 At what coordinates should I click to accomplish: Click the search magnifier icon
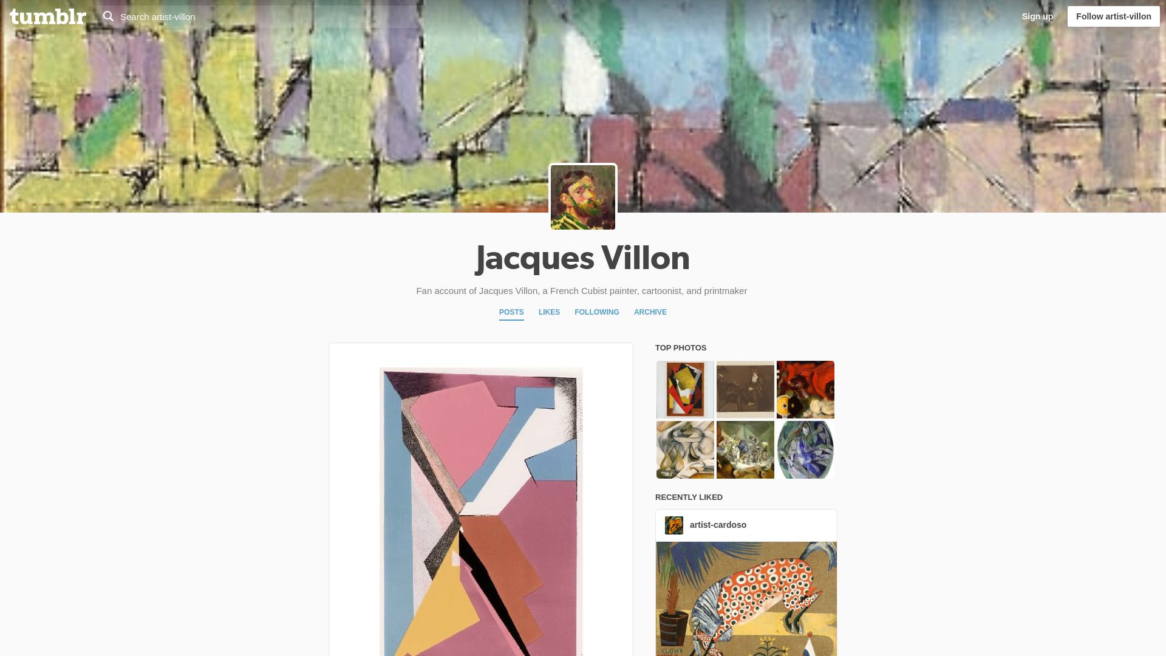(108, 16)
